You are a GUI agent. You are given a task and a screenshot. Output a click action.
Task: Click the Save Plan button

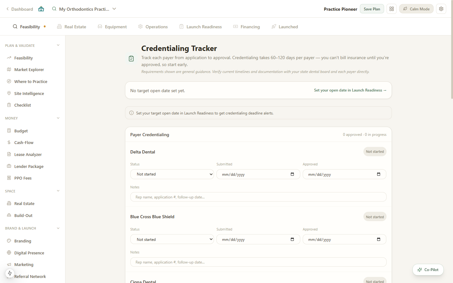pos(372,9)
